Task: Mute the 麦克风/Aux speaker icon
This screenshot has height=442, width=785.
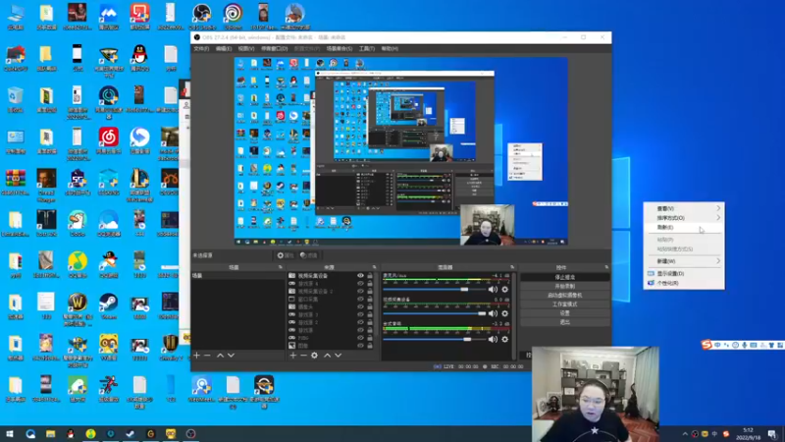Action: 494,289
